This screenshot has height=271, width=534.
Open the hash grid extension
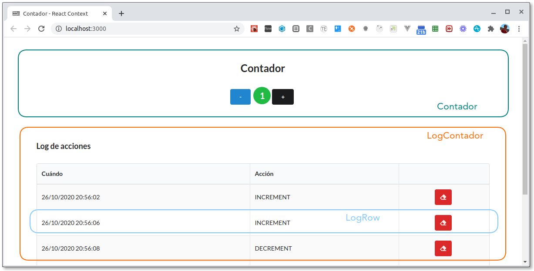(296, 29)
